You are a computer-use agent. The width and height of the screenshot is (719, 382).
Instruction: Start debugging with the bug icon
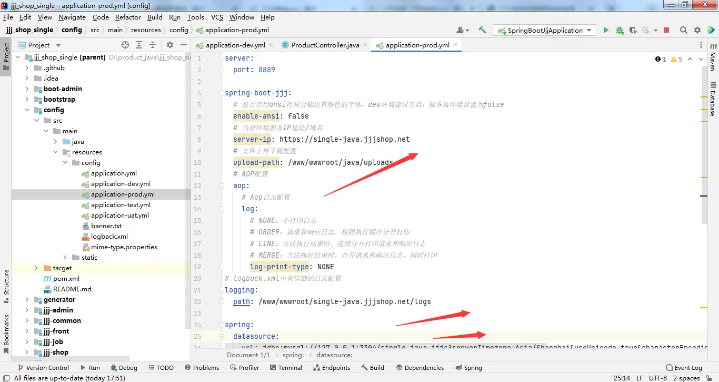coord(620,31)
